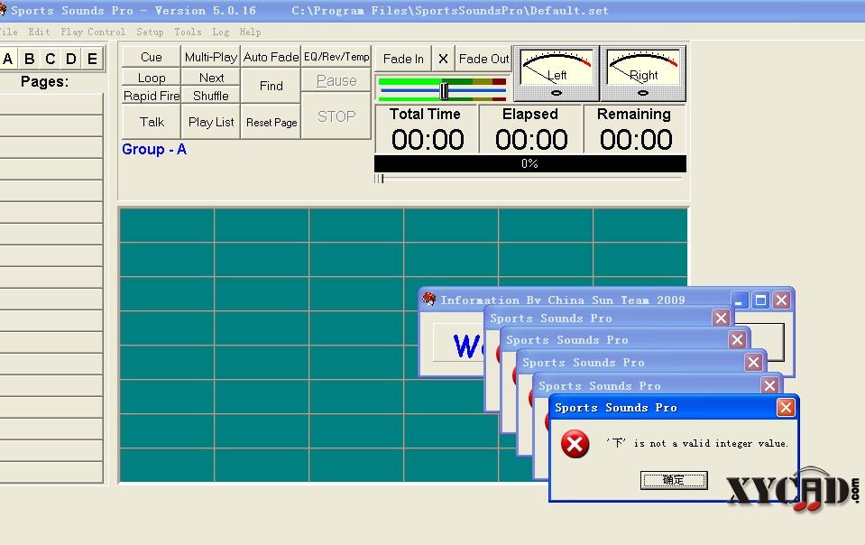
Task: Enable Multi-Play mode
Action: (211, 57)
